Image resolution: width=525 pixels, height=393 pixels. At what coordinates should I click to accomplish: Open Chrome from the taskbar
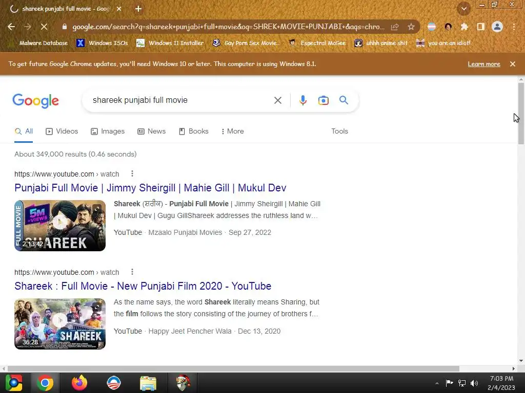(x=45, y=383)
